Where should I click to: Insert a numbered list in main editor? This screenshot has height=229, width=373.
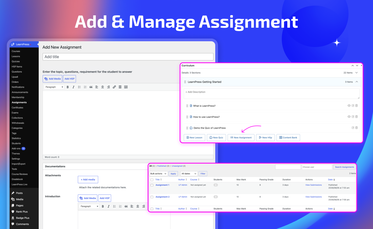[85, 87]
